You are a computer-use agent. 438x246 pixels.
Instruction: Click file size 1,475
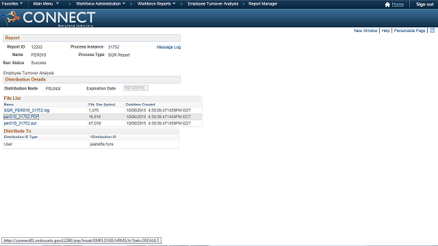pyautogui.click(x=94, y=111)
